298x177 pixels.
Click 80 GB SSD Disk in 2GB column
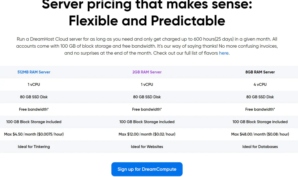click(x=147, y=97)
